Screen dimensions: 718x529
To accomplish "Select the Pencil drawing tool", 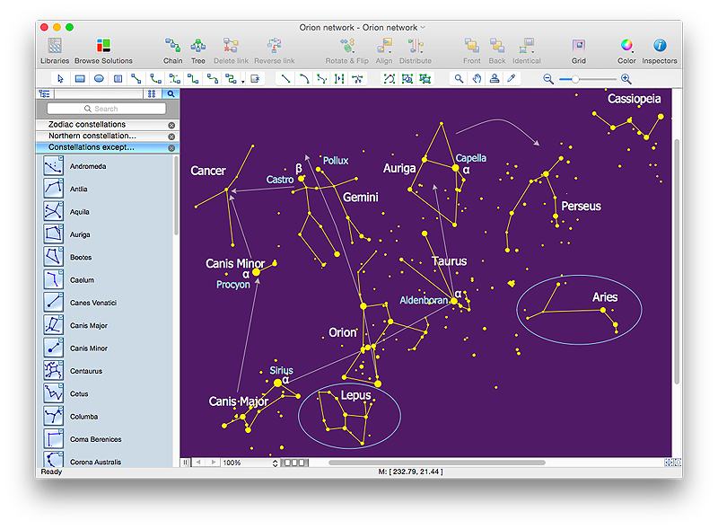I will (510, 78).
